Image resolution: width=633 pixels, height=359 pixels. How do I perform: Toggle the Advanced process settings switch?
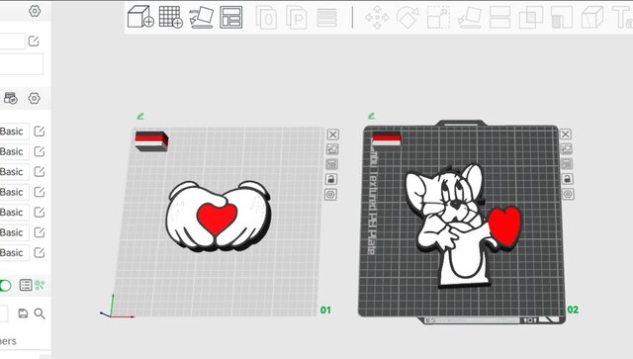coord(5,286)
